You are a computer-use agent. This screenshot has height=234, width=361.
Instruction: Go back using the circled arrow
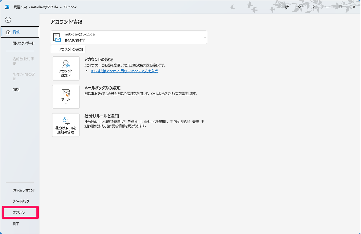click(x=8, y=20)
